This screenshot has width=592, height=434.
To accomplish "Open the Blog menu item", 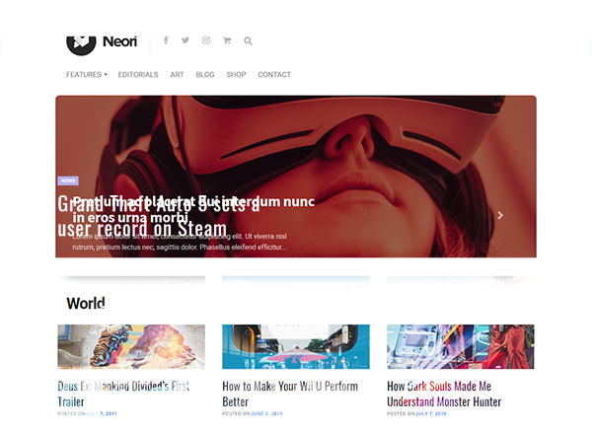I will coord(205,75).
